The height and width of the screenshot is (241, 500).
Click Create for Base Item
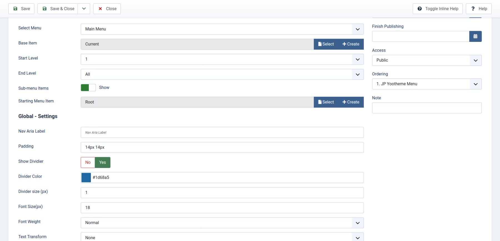[351, 44]
